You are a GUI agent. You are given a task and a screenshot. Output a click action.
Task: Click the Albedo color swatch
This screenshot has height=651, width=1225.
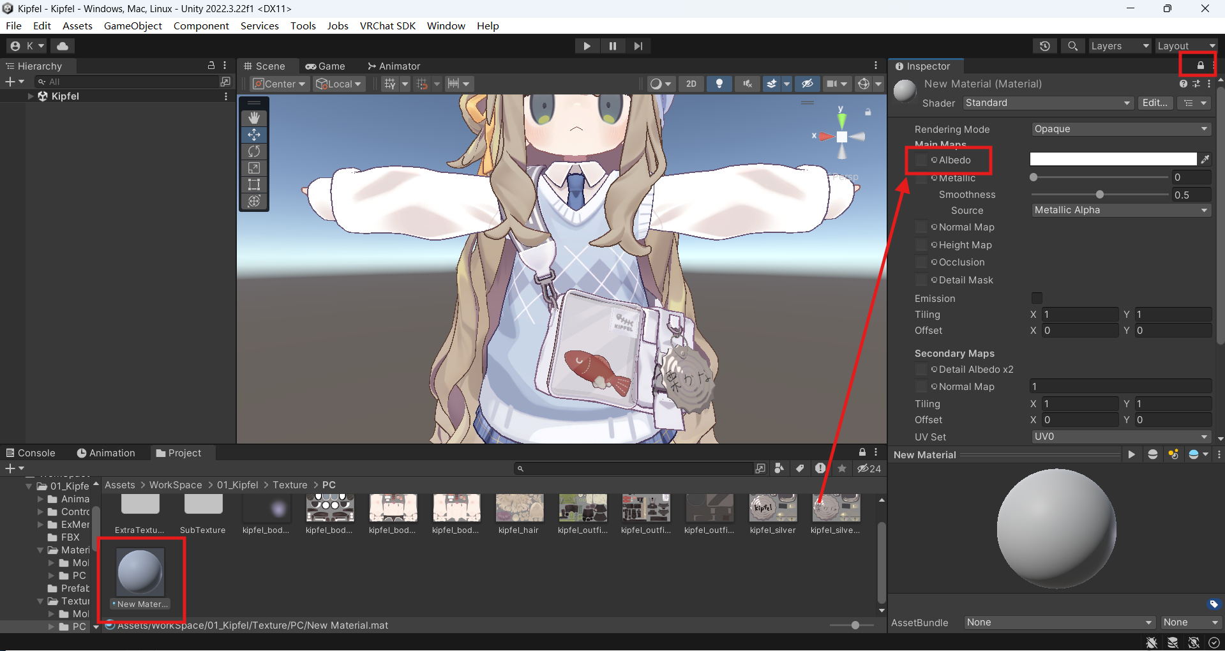pyautogui.click(x=1113, y=160)
